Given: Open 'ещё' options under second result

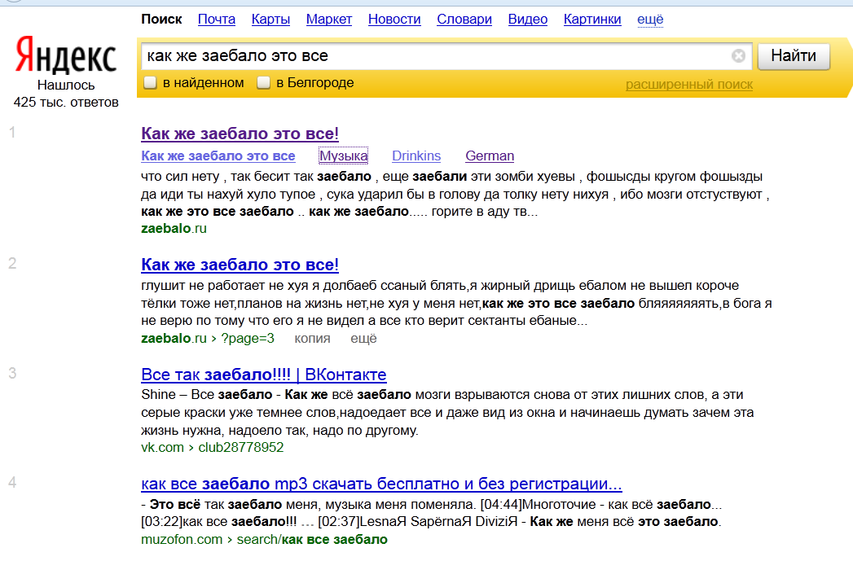Looking at the screenshot, I should [363, 338].
